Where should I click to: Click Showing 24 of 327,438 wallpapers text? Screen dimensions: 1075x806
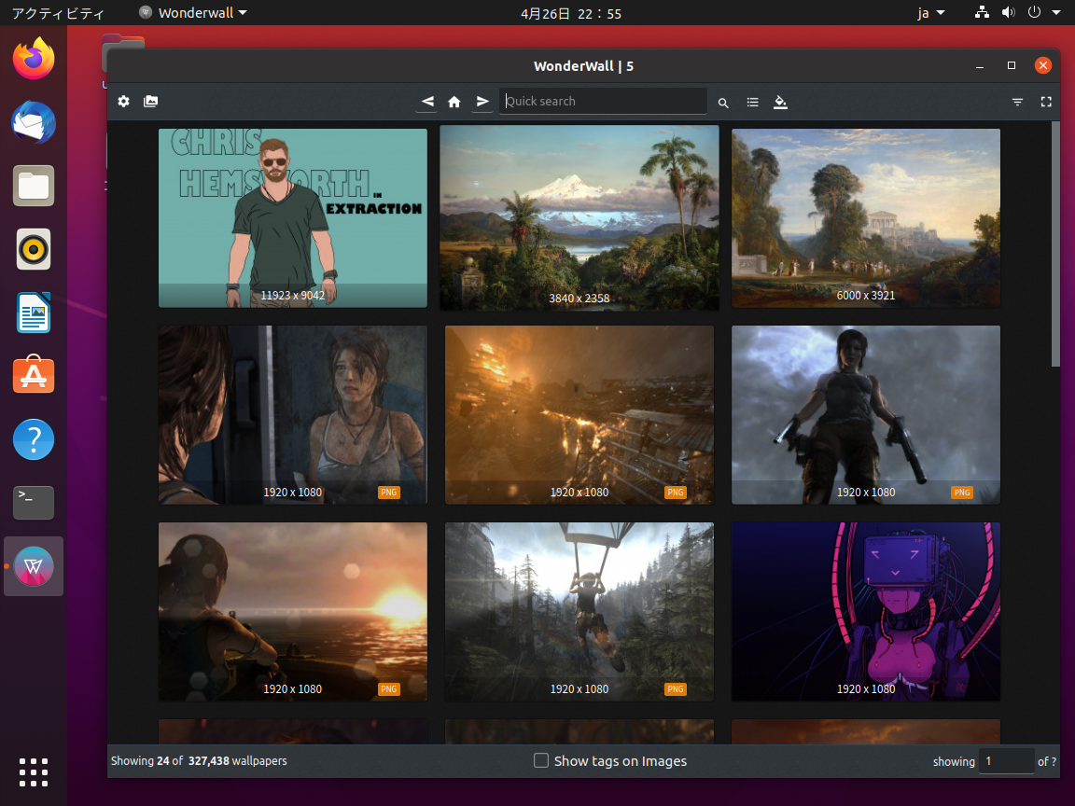(x=198, y=760)
